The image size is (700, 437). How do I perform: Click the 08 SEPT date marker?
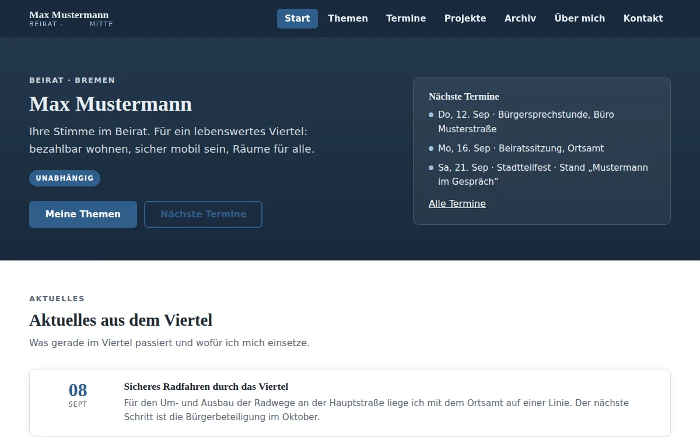[x=78, y=394]
